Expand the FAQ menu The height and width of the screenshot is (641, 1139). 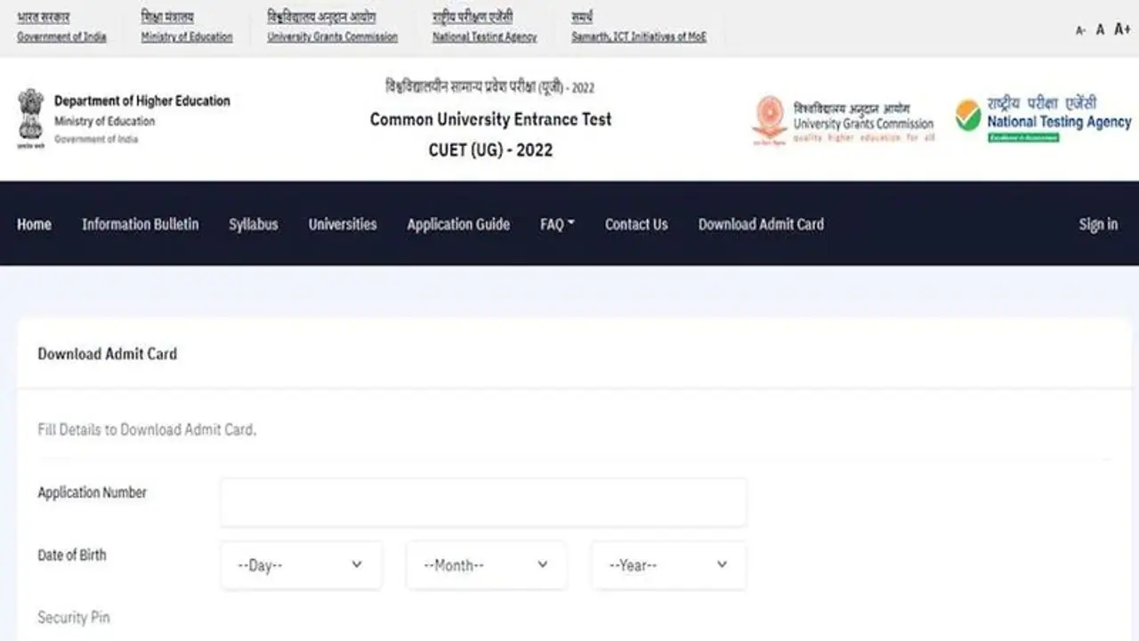coord(556,224)
